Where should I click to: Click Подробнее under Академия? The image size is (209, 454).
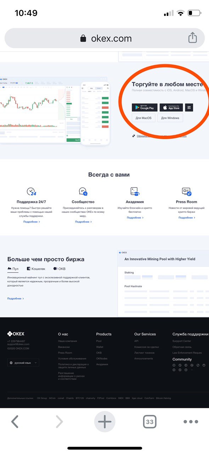(135, 217)
